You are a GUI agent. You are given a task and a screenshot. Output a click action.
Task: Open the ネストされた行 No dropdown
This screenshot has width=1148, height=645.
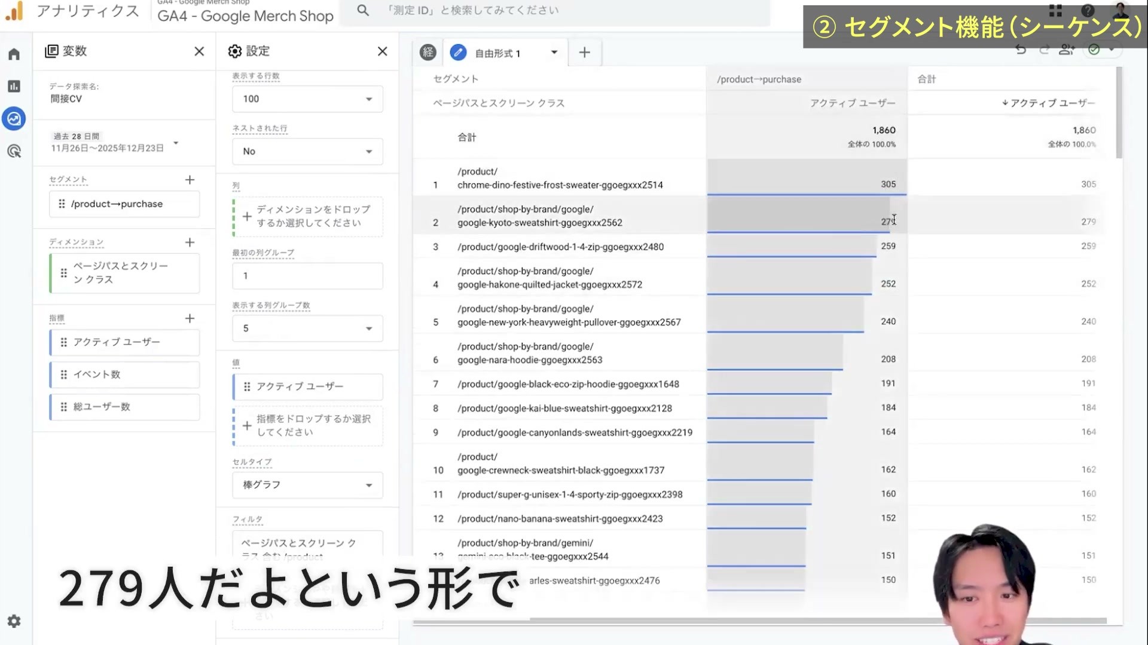[307, 152]
